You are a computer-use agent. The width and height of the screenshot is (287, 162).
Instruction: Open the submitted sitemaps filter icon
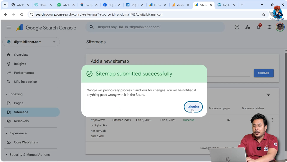click(x=268, y=95)
